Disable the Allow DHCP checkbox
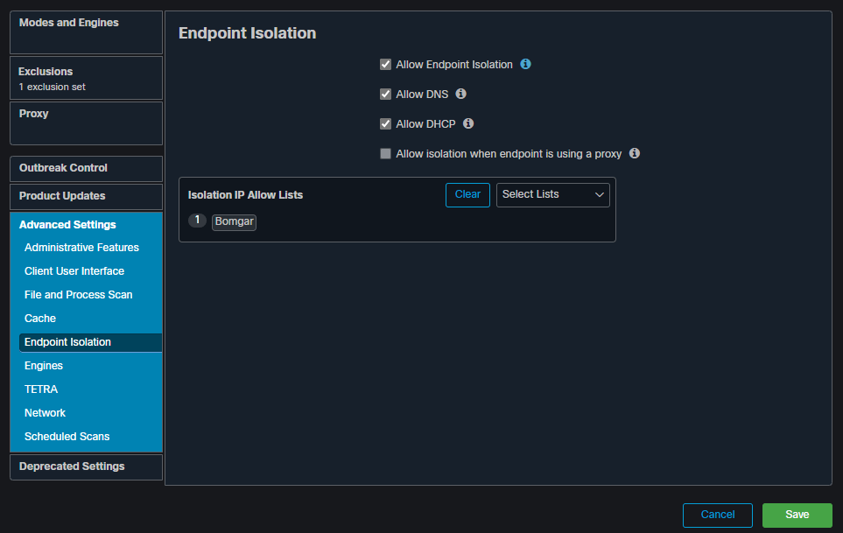Screen dimensions: 843x533 (x=385, y=124)
